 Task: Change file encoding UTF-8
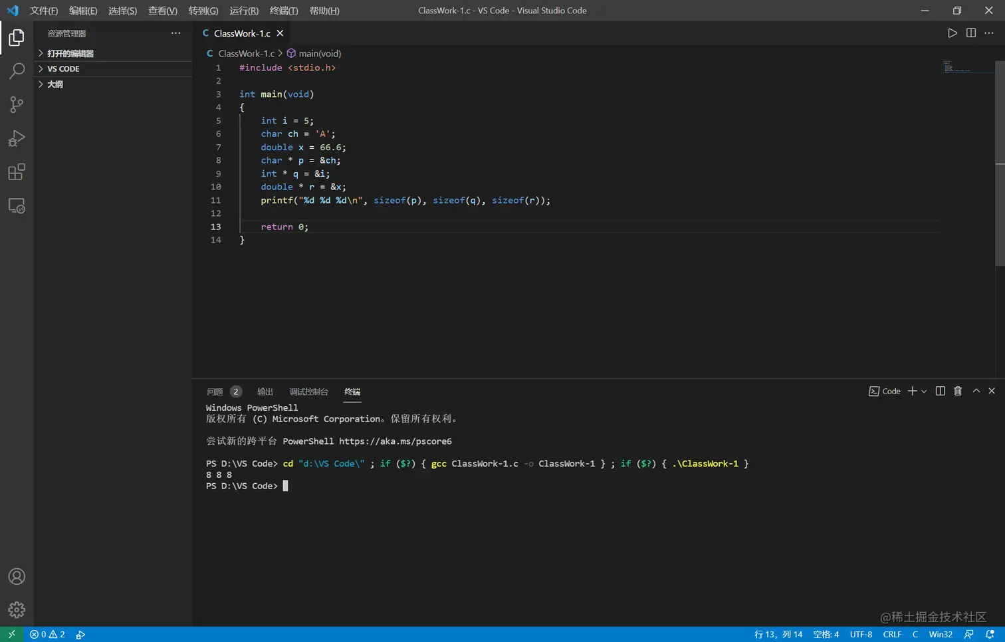click(861, 634)
